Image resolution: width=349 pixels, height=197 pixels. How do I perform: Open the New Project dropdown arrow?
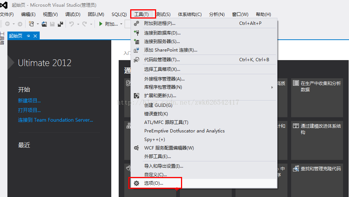tap(37, 24)
